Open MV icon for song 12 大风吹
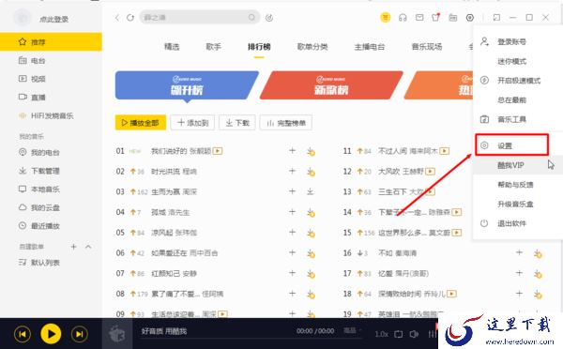Screen dimensions: 563x349 [430, 172]
